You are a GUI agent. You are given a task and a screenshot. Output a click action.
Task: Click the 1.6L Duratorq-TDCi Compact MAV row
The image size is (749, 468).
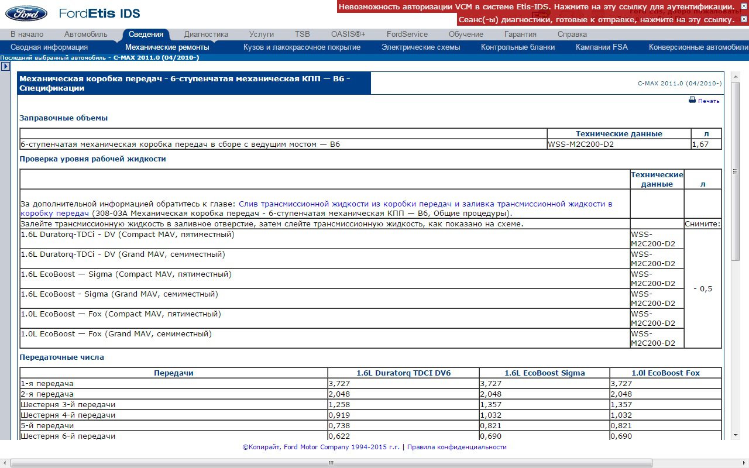[325, 239]
